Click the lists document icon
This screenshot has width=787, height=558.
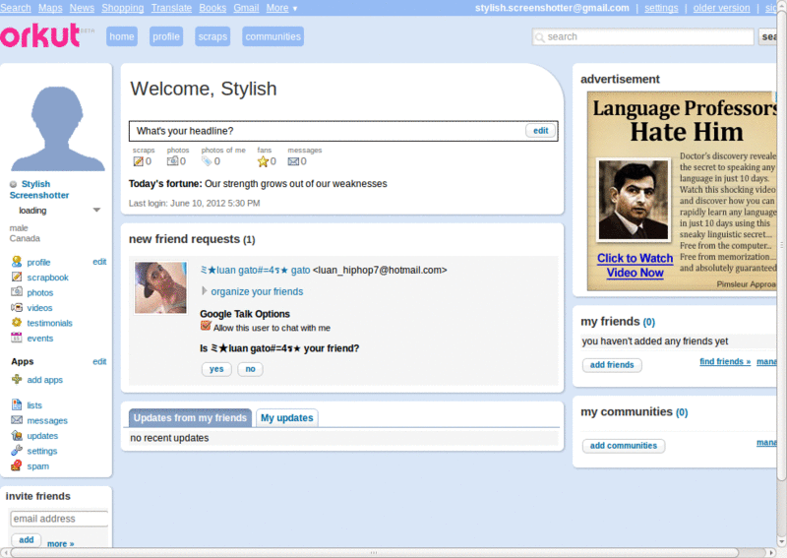(x=17, y=404)
